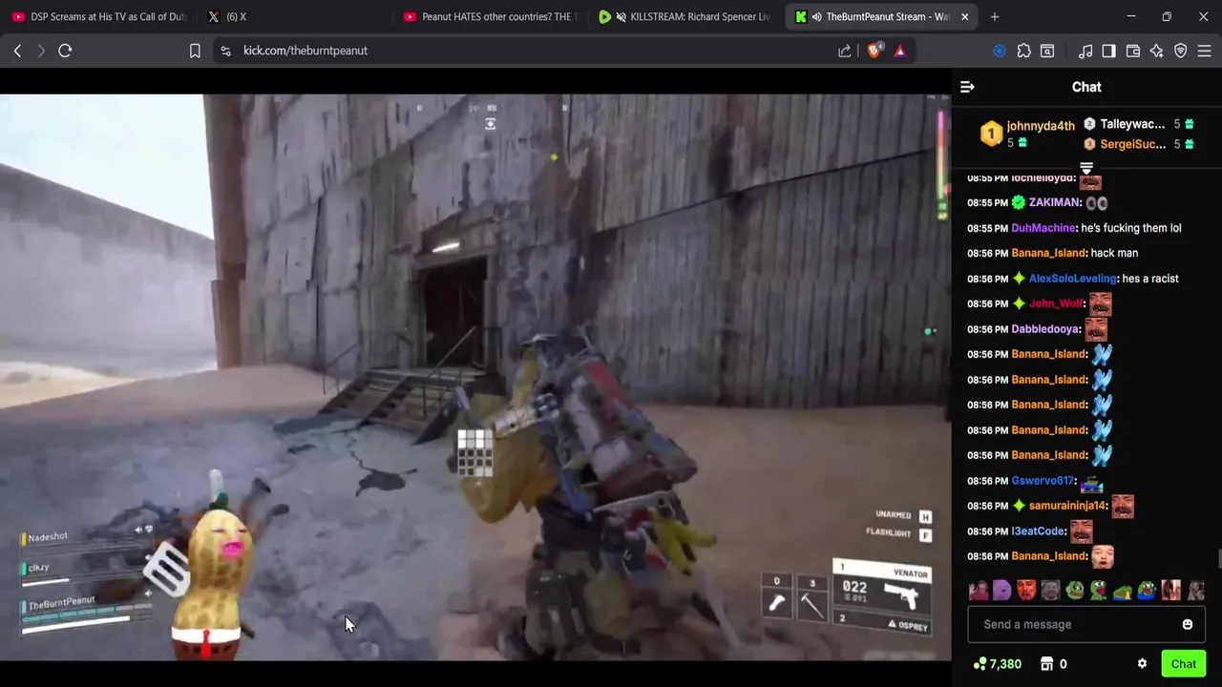
Task: Click the Send a message input
Action: click(1086, 624)
